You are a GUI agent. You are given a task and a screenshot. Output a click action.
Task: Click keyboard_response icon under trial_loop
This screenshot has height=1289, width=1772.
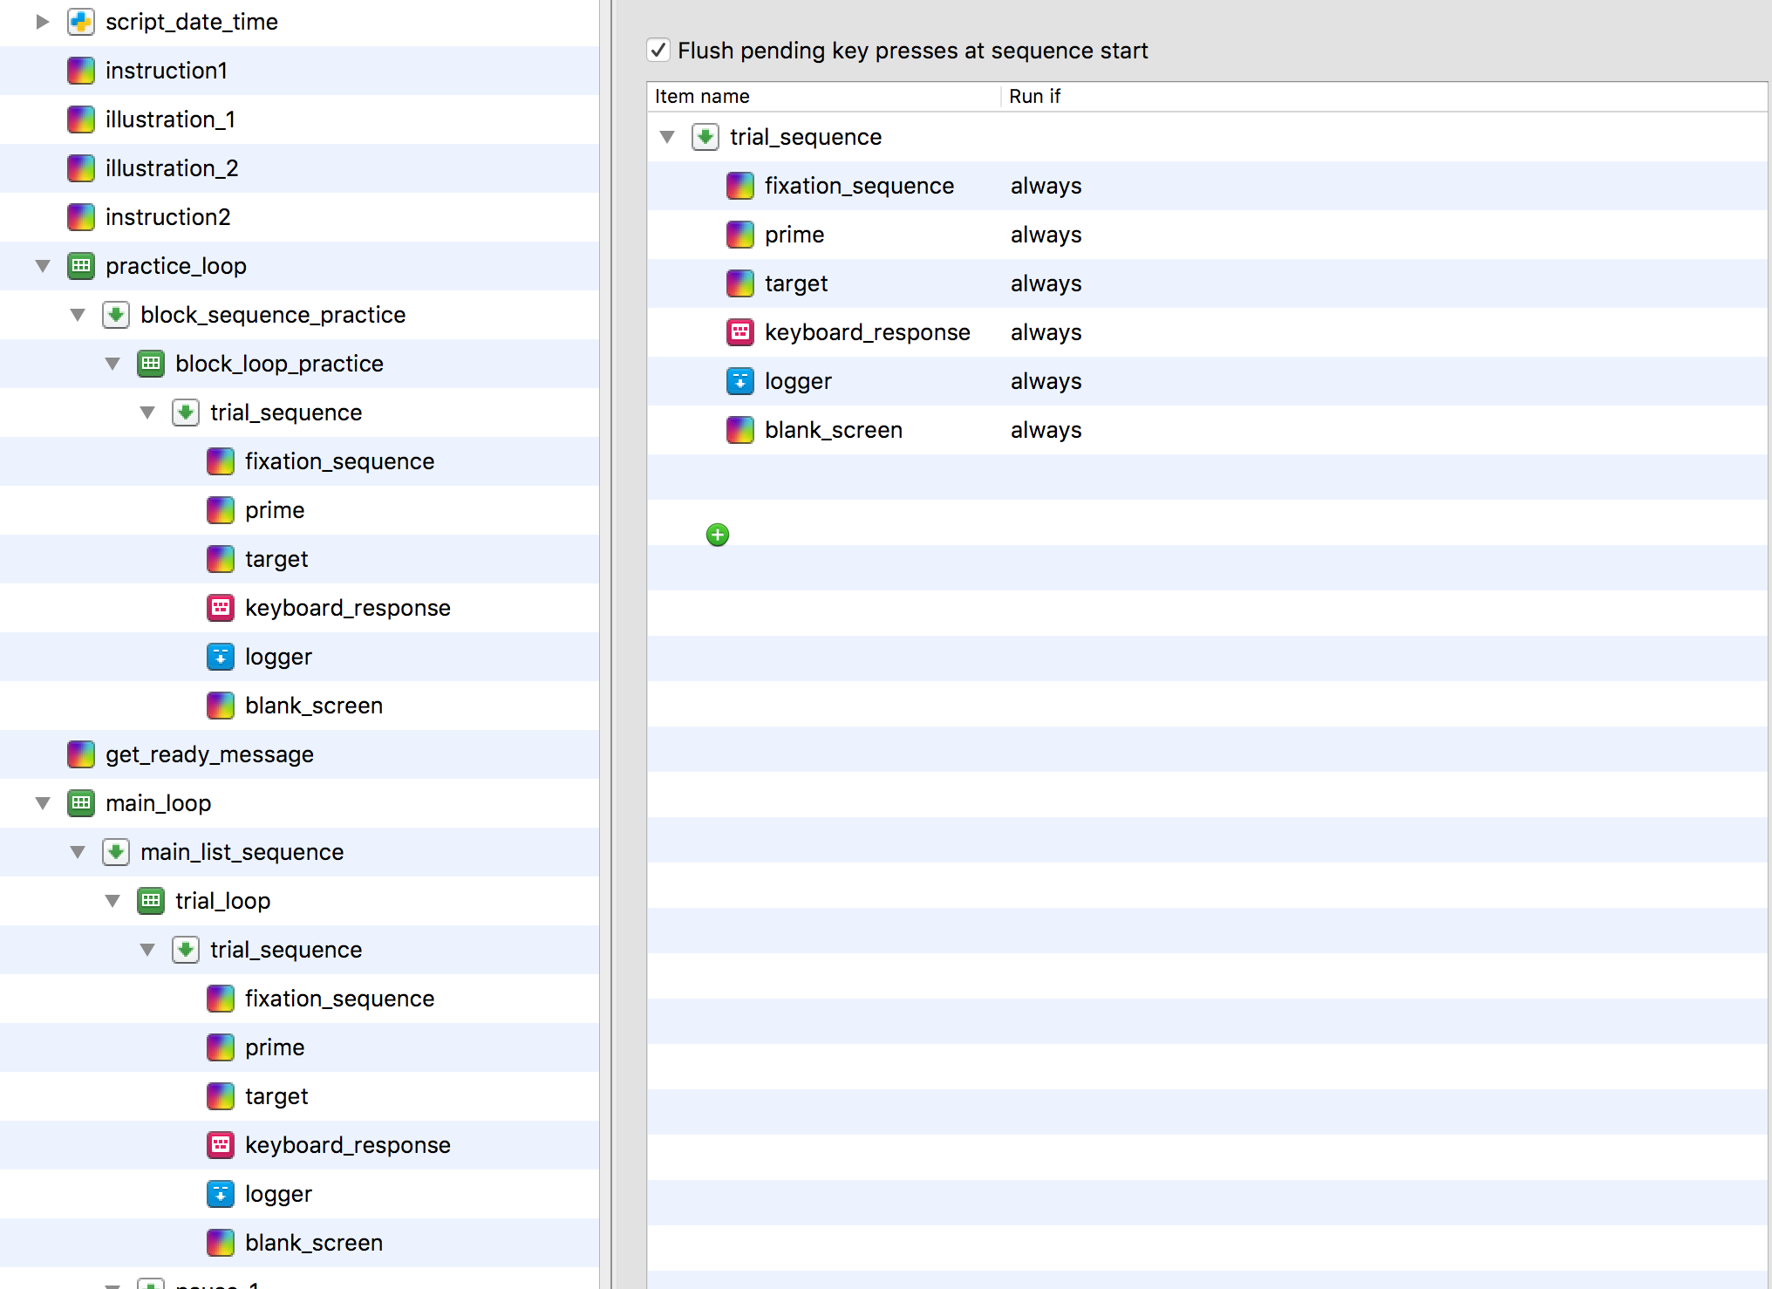point(221,1145)
